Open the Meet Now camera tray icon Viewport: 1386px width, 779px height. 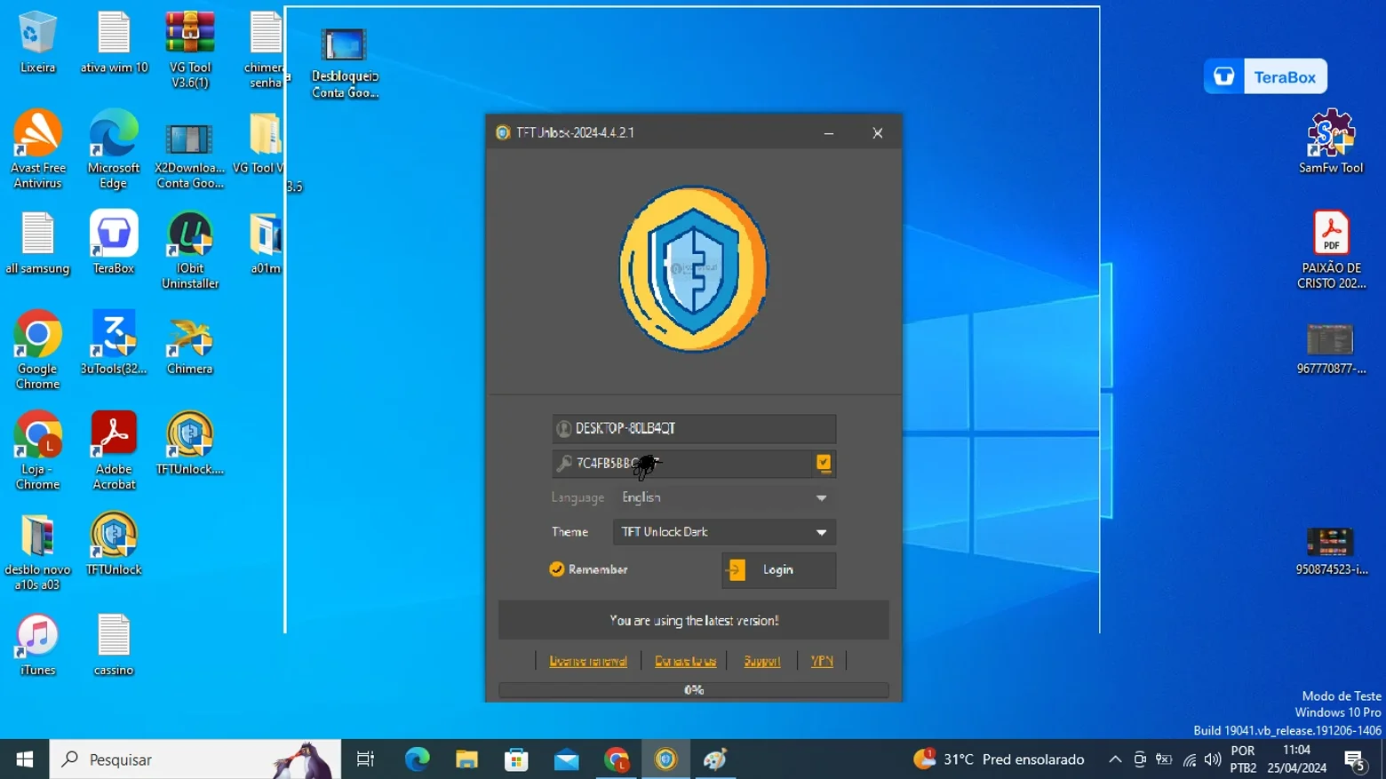tap(1140, 759)
